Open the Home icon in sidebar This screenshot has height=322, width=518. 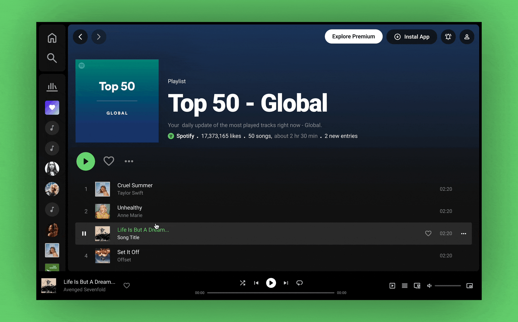pos(52,38)
